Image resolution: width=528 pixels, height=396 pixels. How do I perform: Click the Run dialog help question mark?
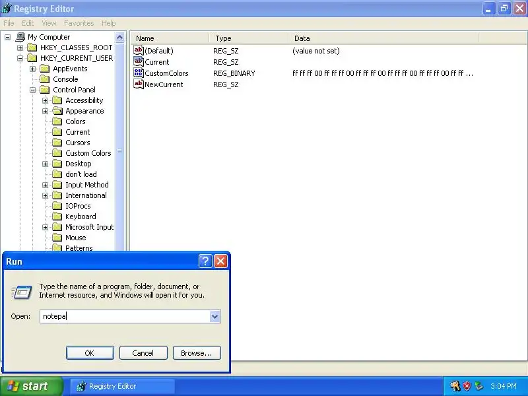click(x=205, y=261)
